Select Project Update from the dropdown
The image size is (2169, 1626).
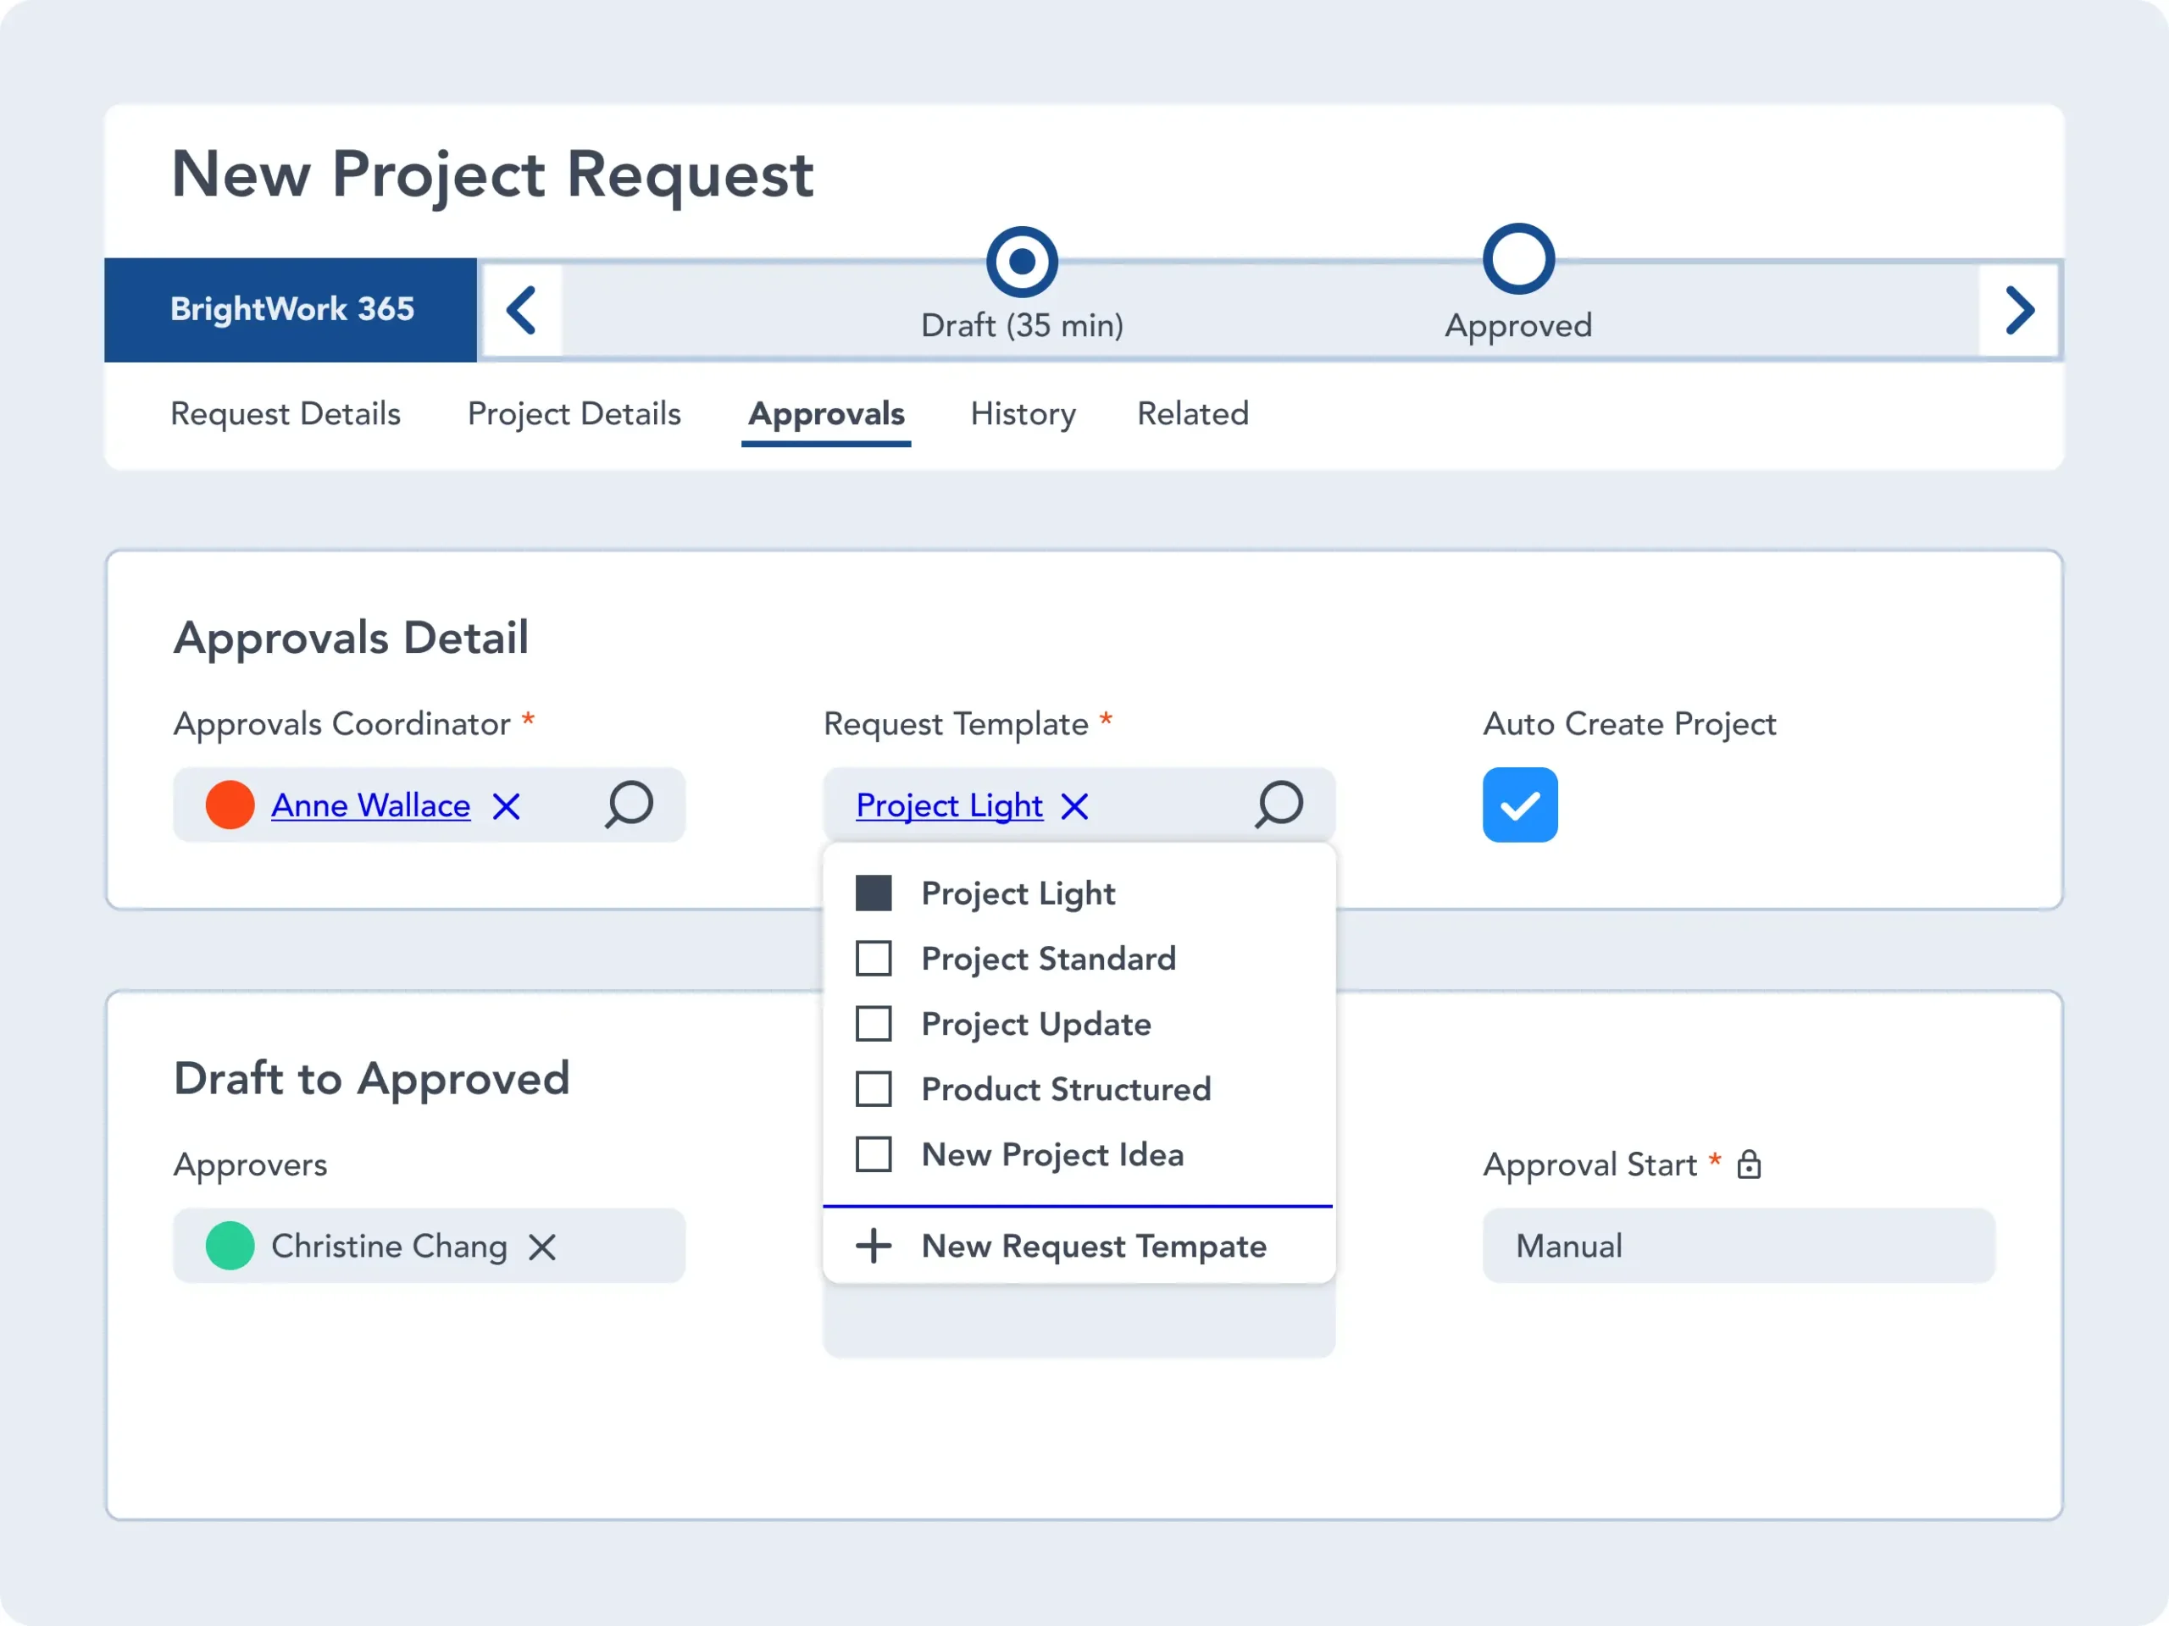pos(1037,1023)
